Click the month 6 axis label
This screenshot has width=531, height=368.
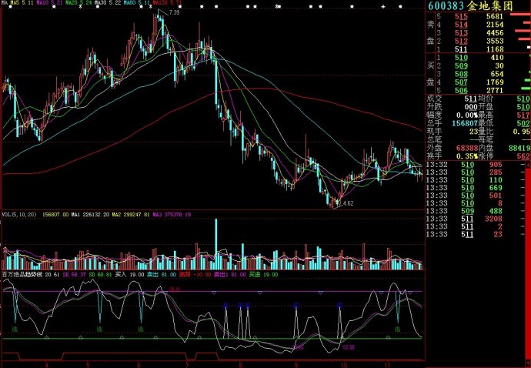point(139,365)
